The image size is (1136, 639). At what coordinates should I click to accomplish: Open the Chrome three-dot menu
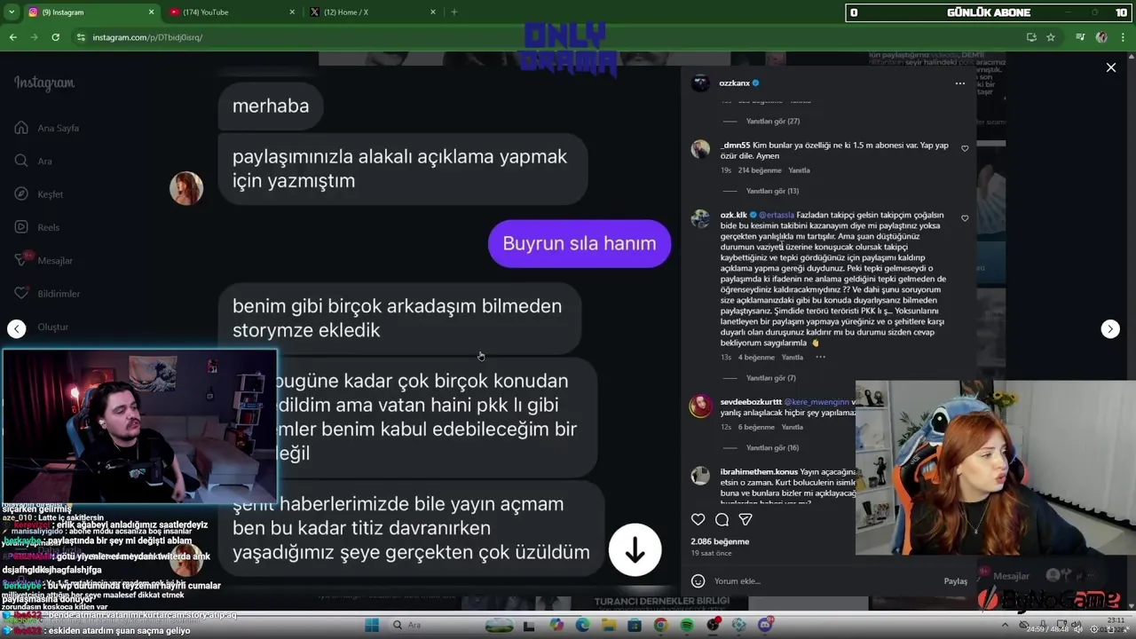[x=1123, y=37]
